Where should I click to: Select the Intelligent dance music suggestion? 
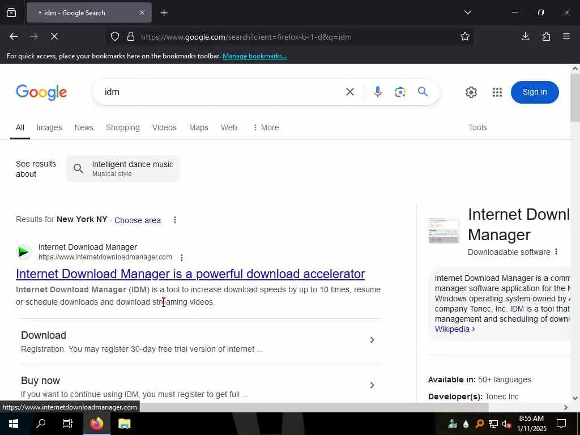(123, 169)
